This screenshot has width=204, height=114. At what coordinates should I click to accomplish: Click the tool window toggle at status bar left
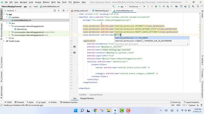point(2,105)
